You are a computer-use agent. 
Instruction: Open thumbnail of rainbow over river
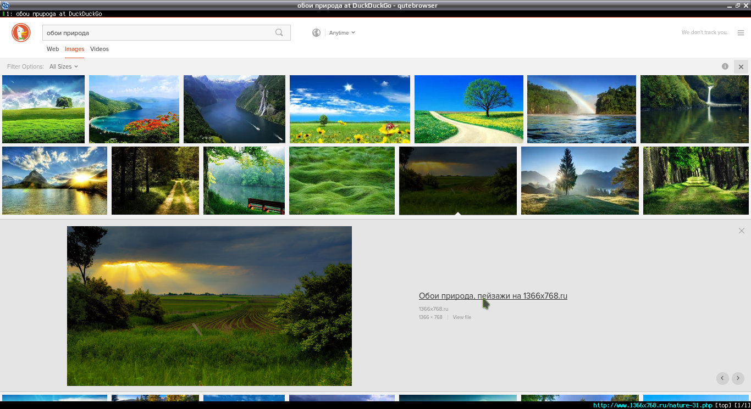coord(582,109)
